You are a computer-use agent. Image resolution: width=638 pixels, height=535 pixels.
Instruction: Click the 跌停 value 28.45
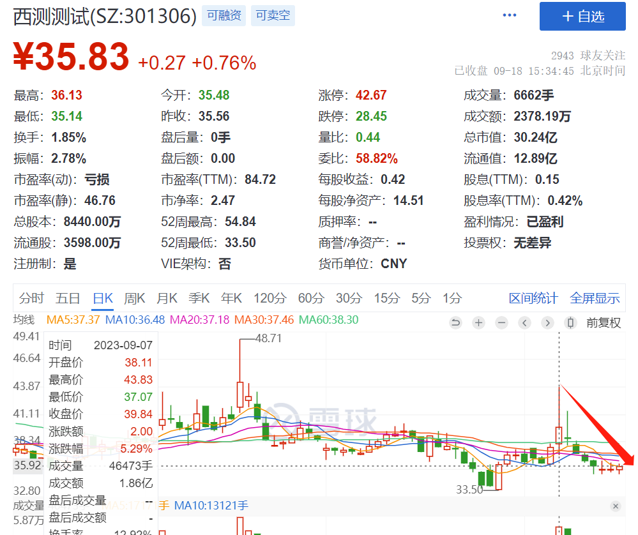371,116
